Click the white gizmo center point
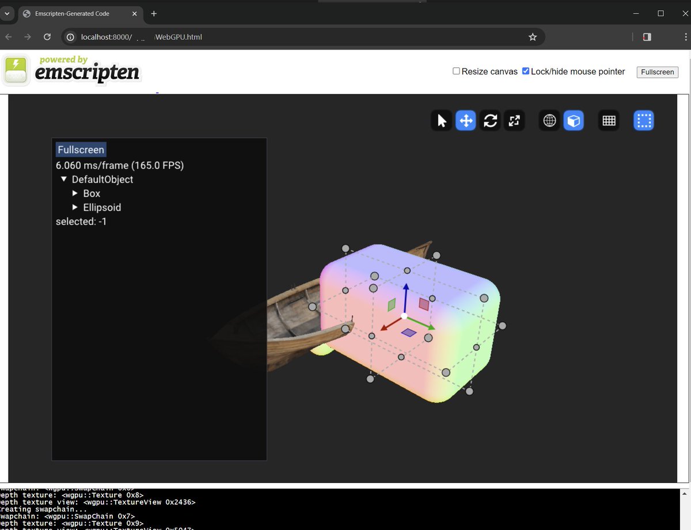691x530 pixels. (404, 316)
